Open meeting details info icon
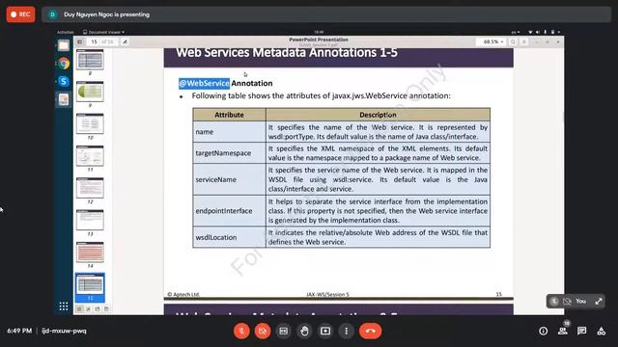This screenshot has width=618, height=347. (543, 331)
